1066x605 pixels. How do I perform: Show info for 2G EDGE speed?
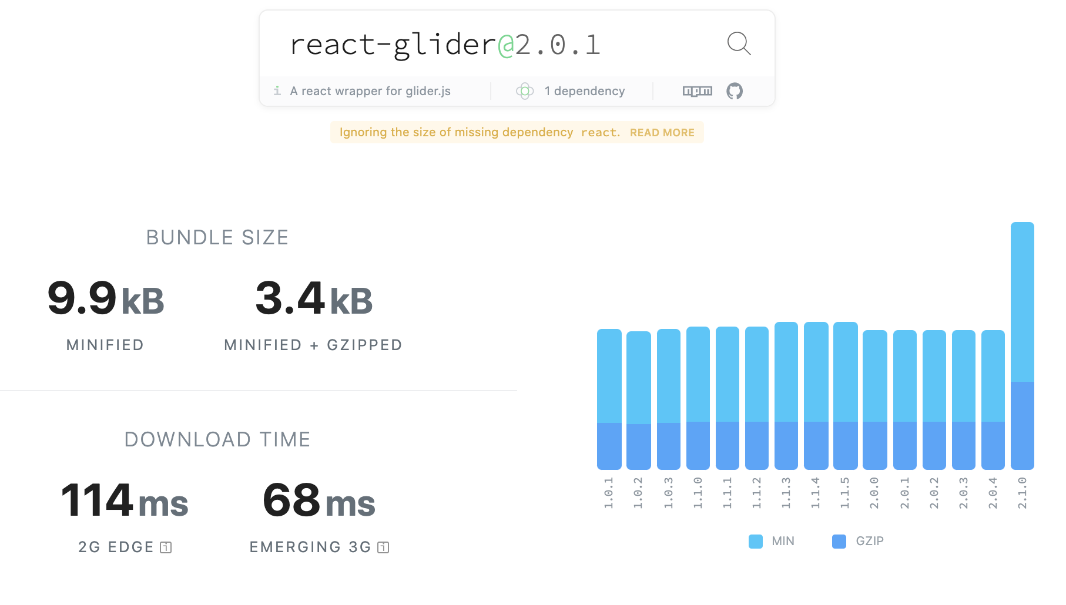pyautogui.click(x=166, y=547)
